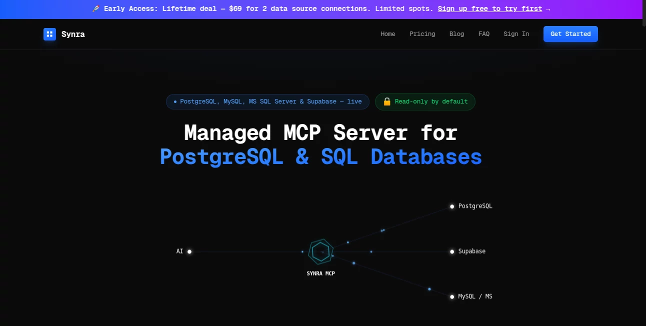Click the 'PostgreSQL, MySQL, MS SQL Server' live badge
This screenshot has height=326, width=646.
pyautogui.click(x=267, y=101)
